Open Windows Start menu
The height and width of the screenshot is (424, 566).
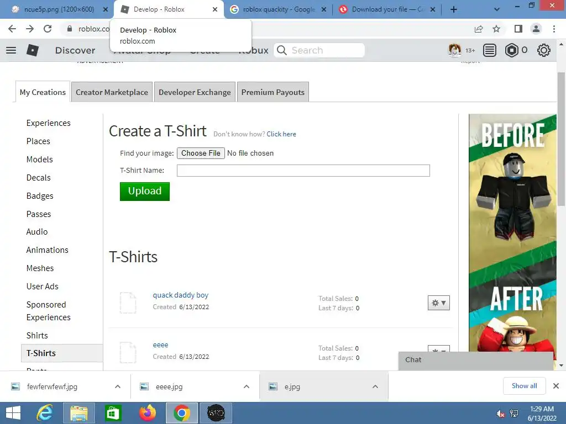pyautogui.click(x=13, y=413)
